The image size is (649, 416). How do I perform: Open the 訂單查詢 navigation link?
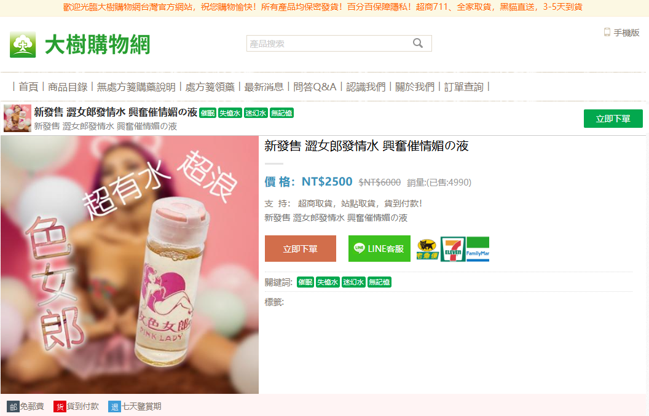click(x=463, y=87)
